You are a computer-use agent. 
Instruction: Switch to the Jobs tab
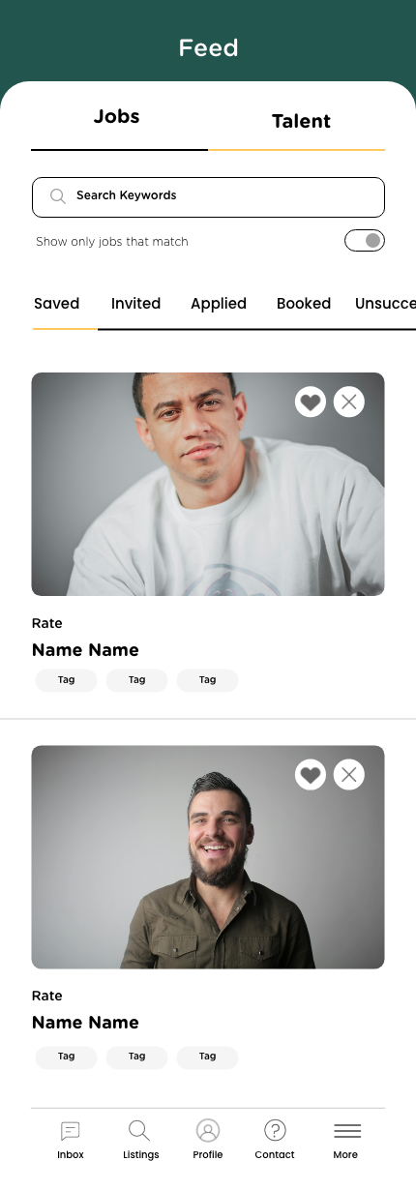[117, 117]
